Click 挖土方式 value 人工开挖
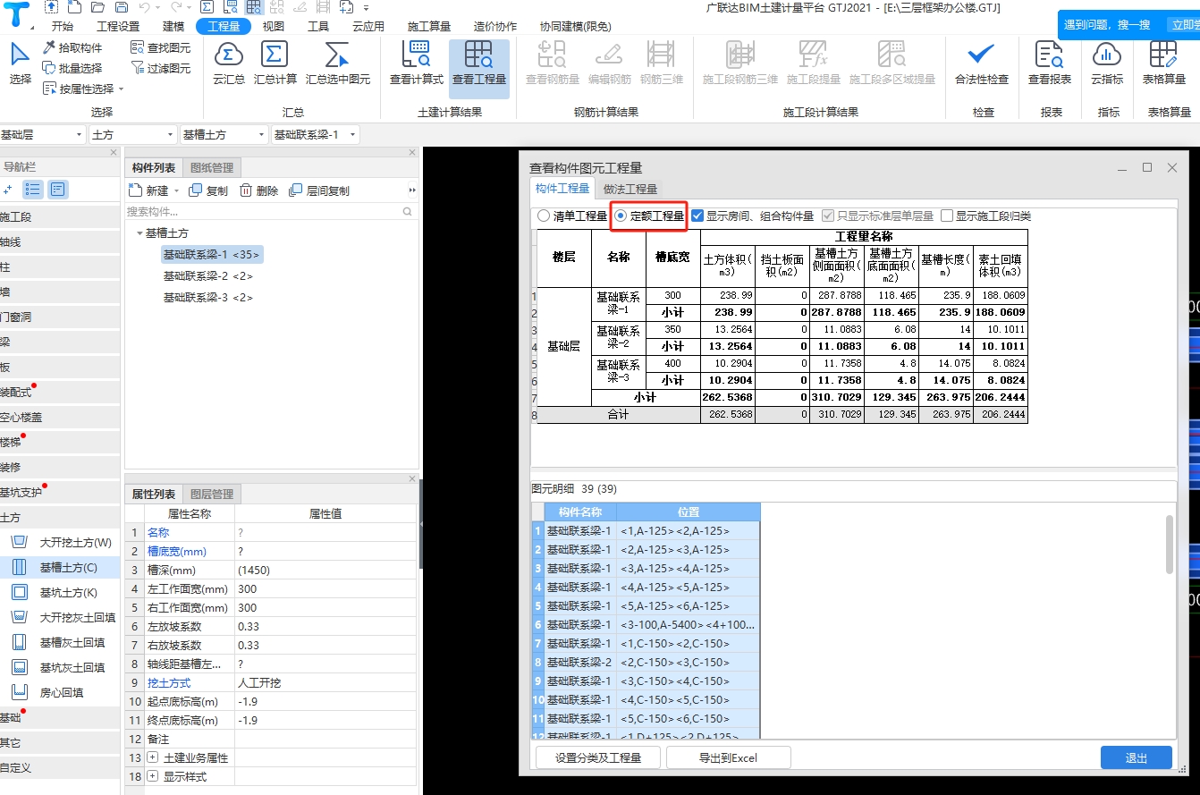The width and height of the screenshot is (1200, 795). coord(325,682)
